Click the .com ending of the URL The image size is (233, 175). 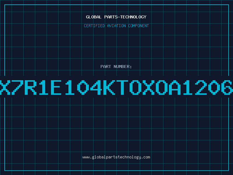click(146, 157)
